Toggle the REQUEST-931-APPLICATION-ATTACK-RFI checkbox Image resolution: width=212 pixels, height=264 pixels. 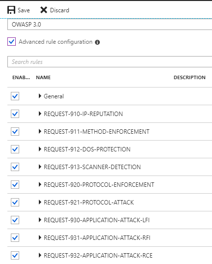(x=15, y=238)
